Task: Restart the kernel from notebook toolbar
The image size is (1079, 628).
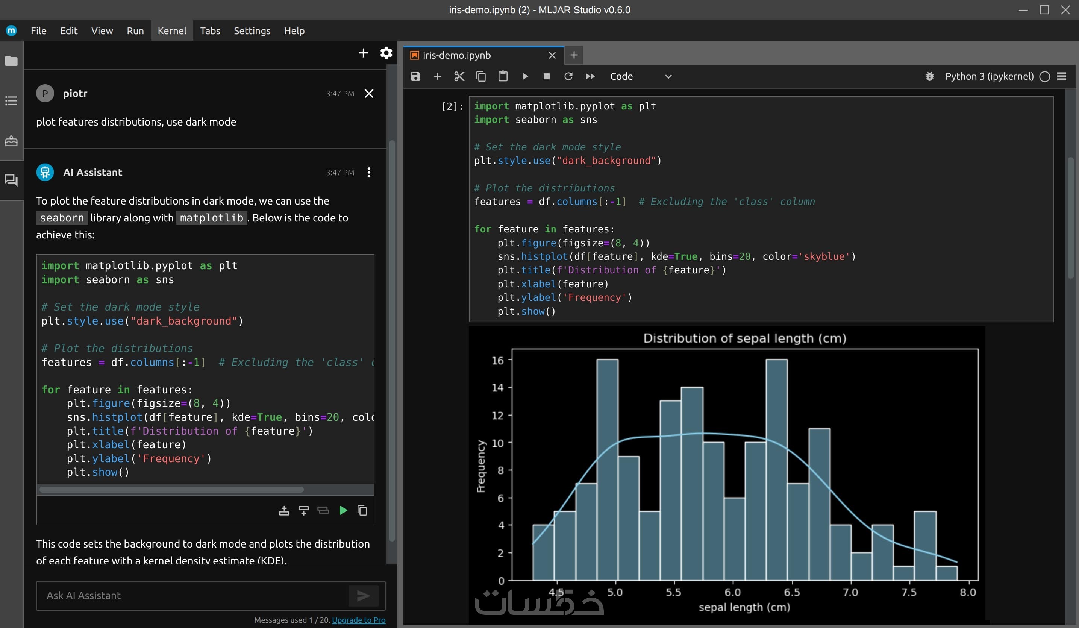Action: [x=568, y=76]
